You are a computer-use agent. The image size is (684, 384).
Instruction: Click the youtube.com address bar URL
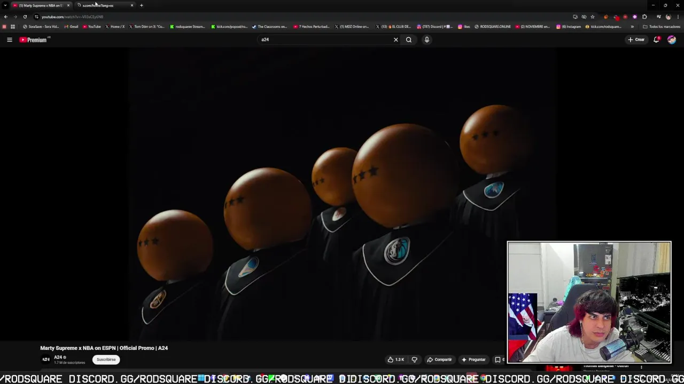(73, 17)
